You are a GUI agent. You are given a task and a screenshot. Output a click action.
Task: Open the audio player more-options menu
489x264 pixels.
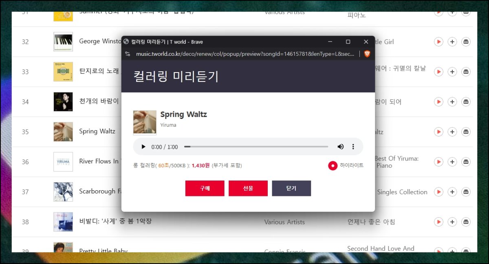pyautogui.click(x=353, y=147)
